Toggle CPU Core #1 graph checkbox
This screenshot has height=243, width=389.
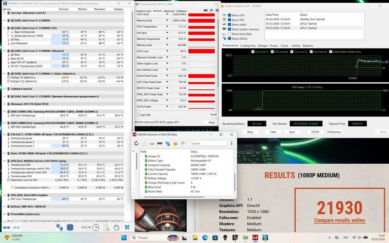tap(253, 52)
